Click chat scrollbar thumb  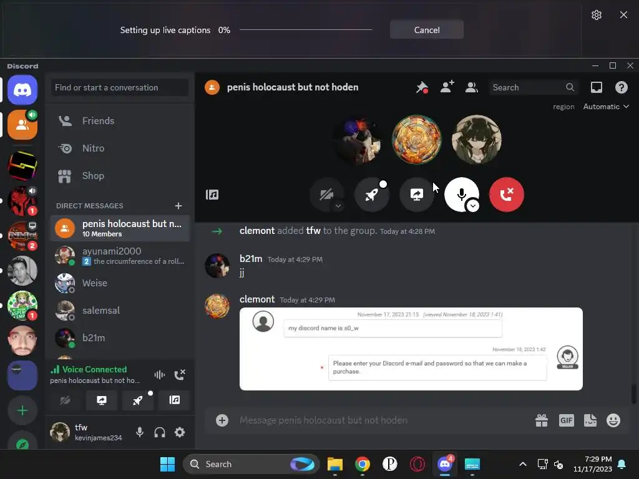pyautogui.click(x=634, y=394)
